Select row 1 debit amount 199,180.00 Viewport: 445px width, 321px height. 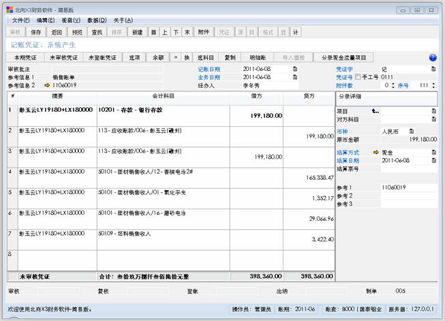[x=256, y=116]
